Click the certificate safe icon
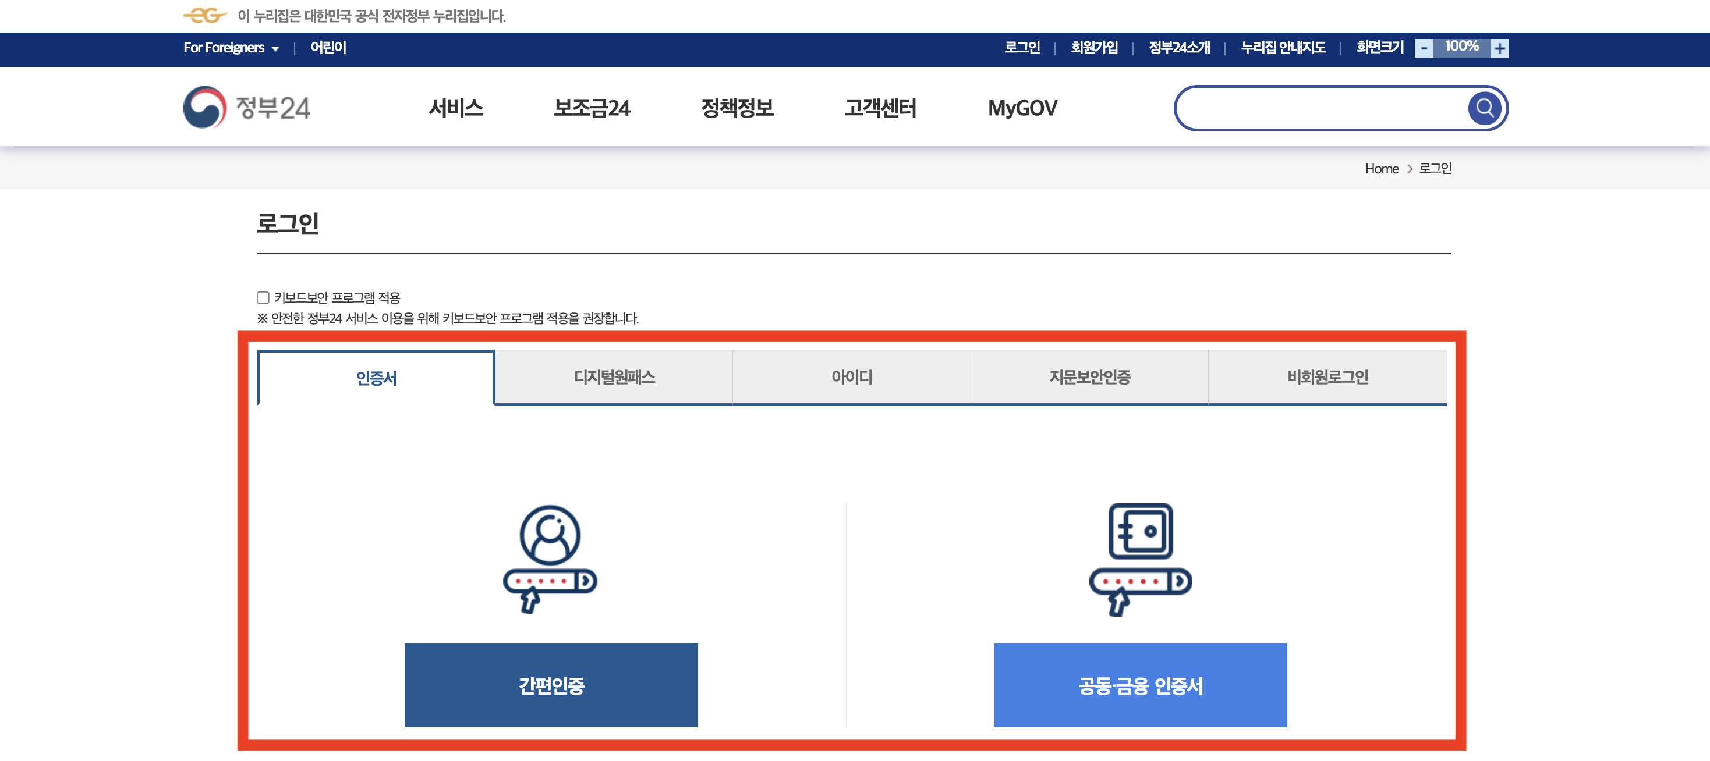Viewport: 1710px width, 761px height. click(x=1140, y=559)
